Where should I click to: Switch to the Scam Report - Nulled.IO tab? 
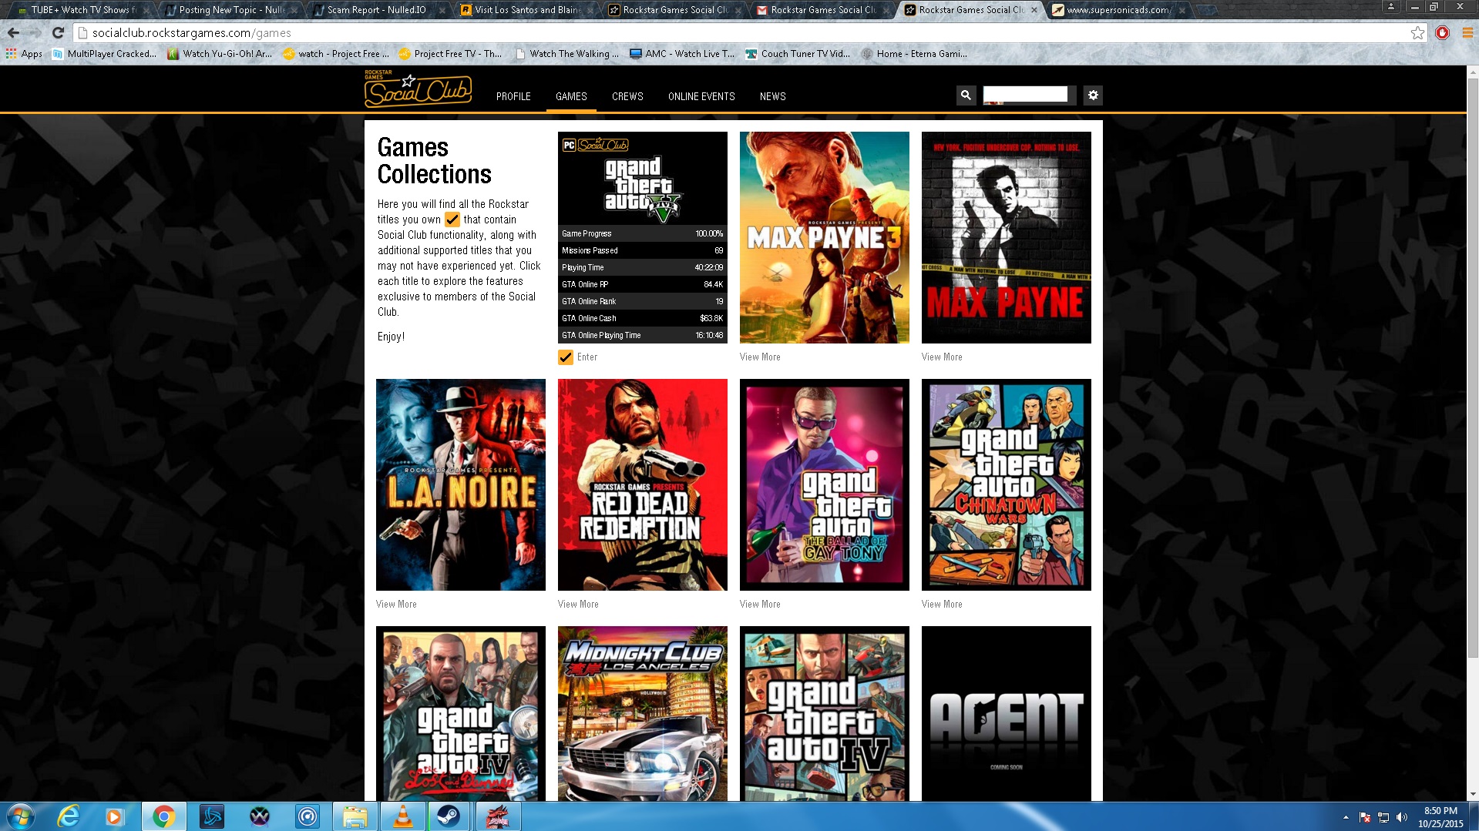(376, 10)
